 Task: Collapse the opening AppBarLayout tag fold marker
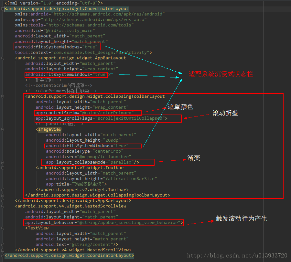click(3, 58)
